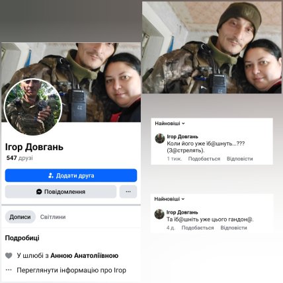Open the circular profile picture
Viewport: 283px width, 283px height.
point(33,107)
